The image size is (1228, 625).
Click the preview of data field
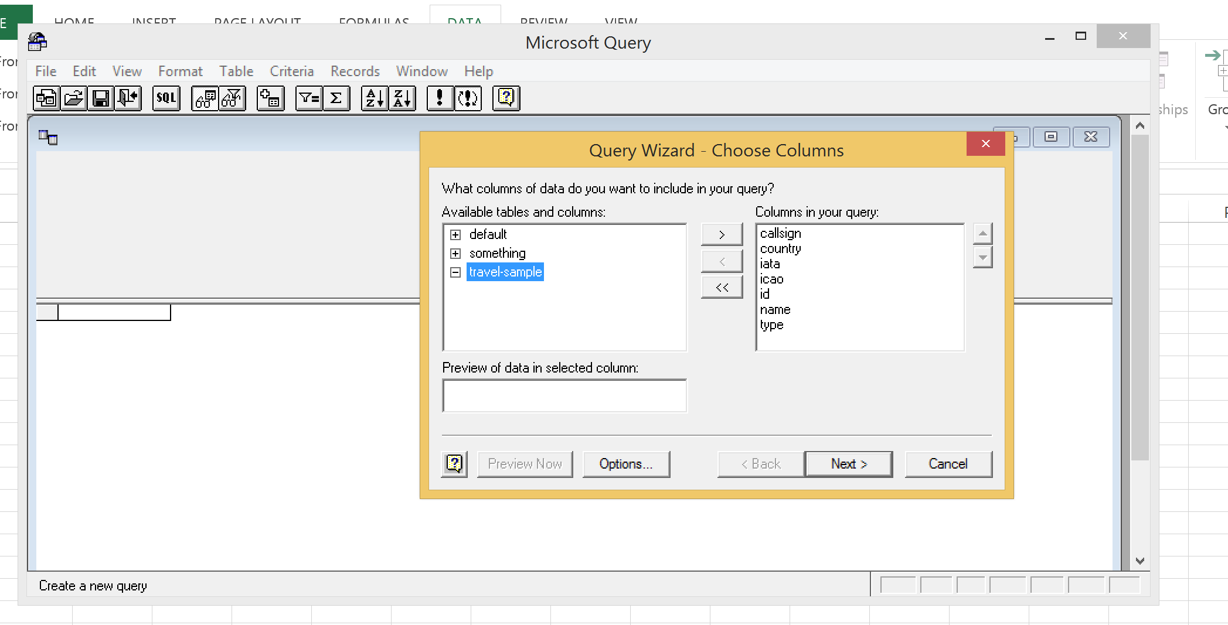click(564, 395)
